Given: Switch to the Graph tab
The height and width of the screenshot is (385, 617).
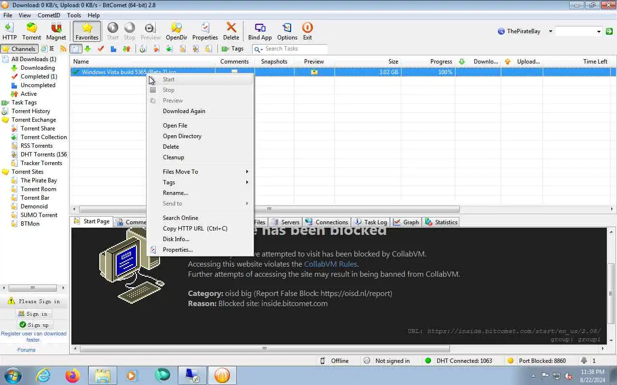Looking at the screenshot, I should pyautogui.click(x=406, y=222).
